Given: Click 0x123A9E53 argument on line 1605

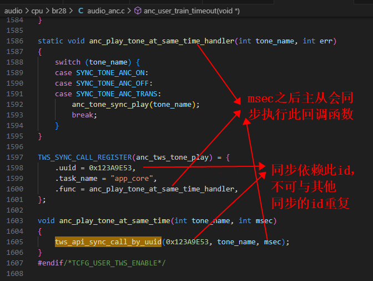Looking at the screenshot, I should click(x=187, y=242).
